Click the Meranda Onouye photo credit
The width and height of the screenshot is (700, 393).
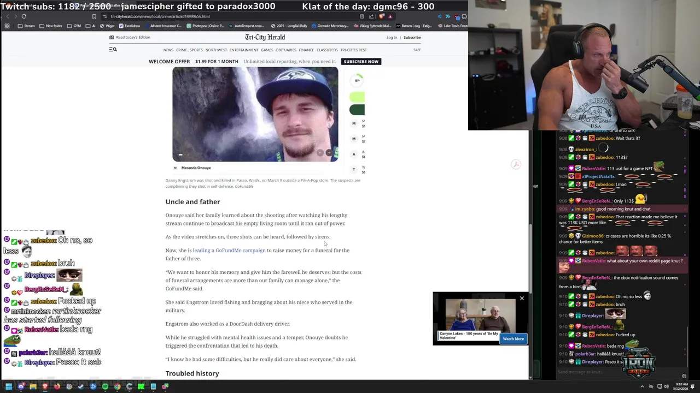[x=196, y=168]
